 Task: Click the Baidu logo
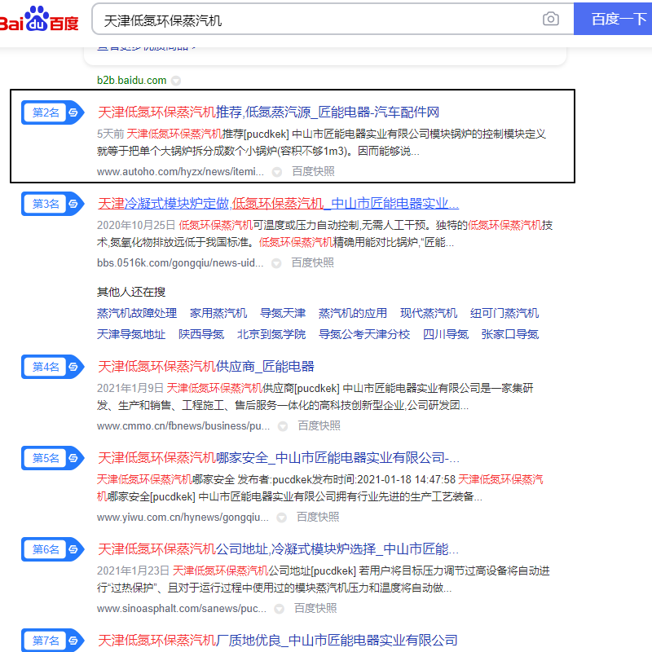click(39, 19)
